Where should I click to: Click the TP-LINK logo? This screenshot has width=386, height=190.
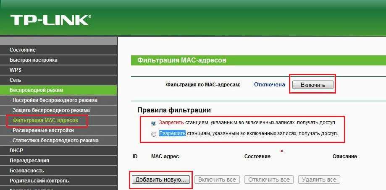click(x=50, y=20)
